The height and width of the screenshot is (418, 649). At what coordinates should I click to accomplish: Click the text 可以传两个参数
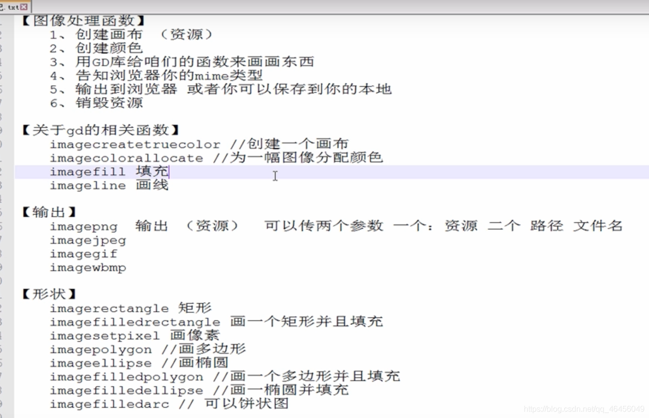point(323,226)
